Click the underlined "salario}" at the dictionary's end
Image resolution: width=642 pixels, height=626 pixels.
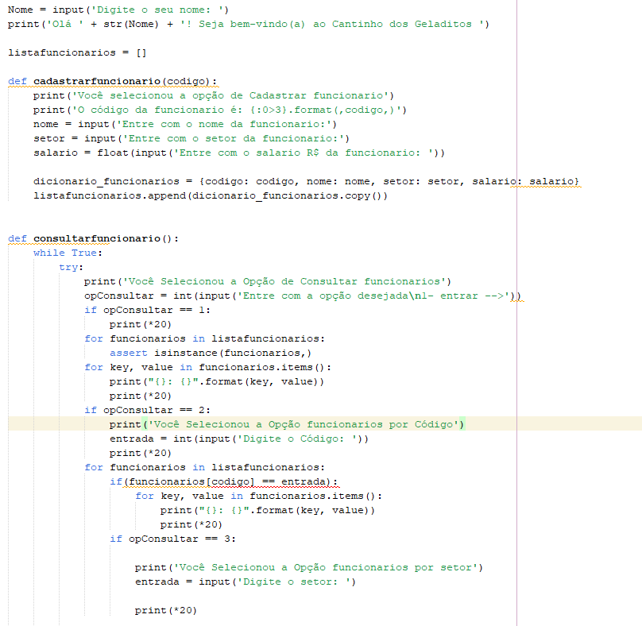click(x=554, y=182)
